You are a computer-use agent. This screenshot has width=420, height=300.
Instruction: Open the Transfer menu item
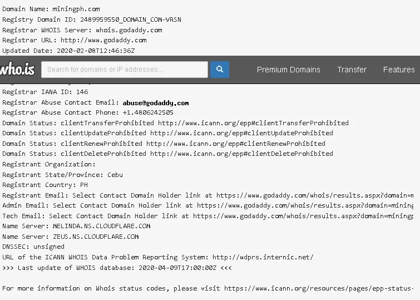pos(352,70)
